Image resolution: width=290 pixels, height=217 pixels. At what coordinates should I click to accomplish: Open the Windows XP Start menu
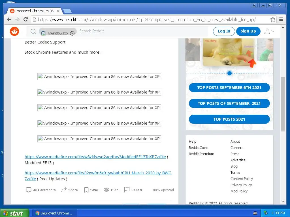coord(14,213)
